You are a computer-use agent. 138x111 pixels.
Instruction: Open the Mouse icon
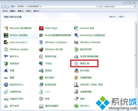click(x=76, y=99)
